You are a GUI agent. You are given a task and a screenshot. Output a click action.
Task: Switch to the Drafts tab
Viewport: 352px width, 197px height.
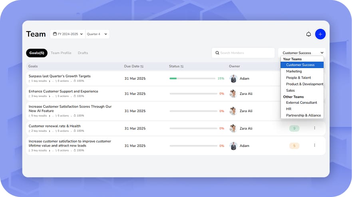tap(83, 53)
